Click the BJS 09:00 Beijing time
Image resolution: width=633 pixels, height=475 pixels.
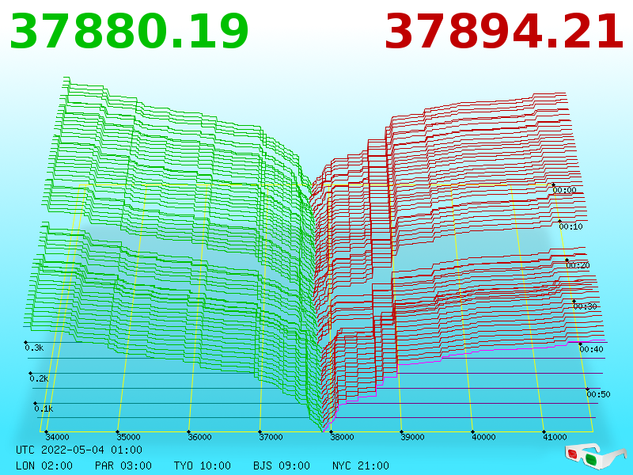point(282,465)
